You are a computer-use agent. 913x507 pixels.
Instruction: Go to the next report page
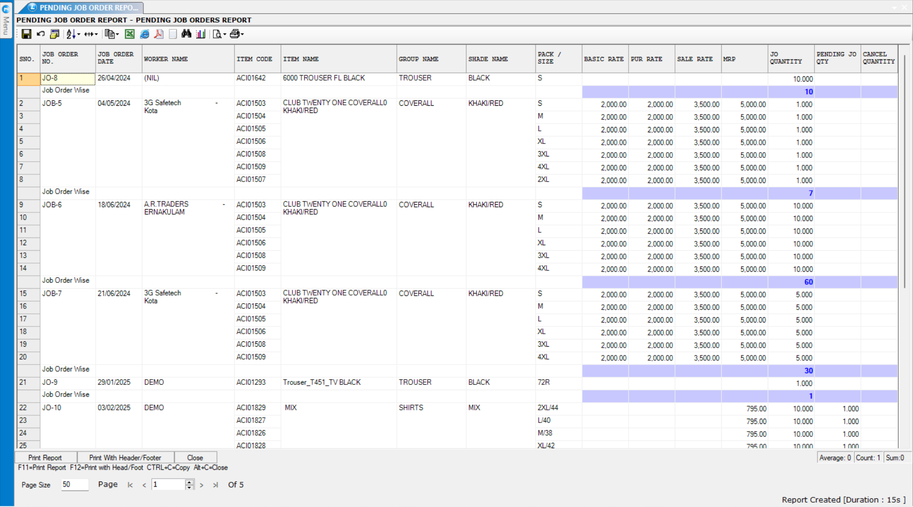point(201,485)
